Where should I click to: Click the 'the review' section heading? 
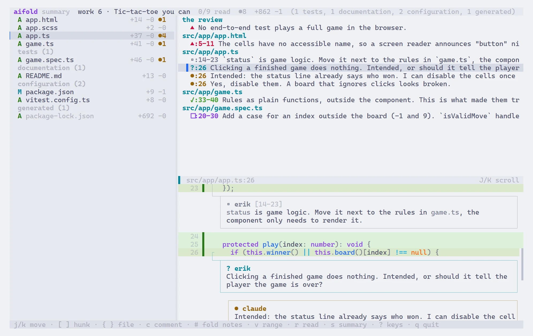202,20
